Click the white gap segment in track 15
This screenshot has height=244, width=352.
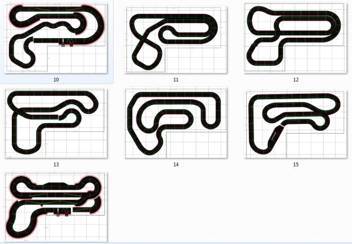[x=282, y=126]
